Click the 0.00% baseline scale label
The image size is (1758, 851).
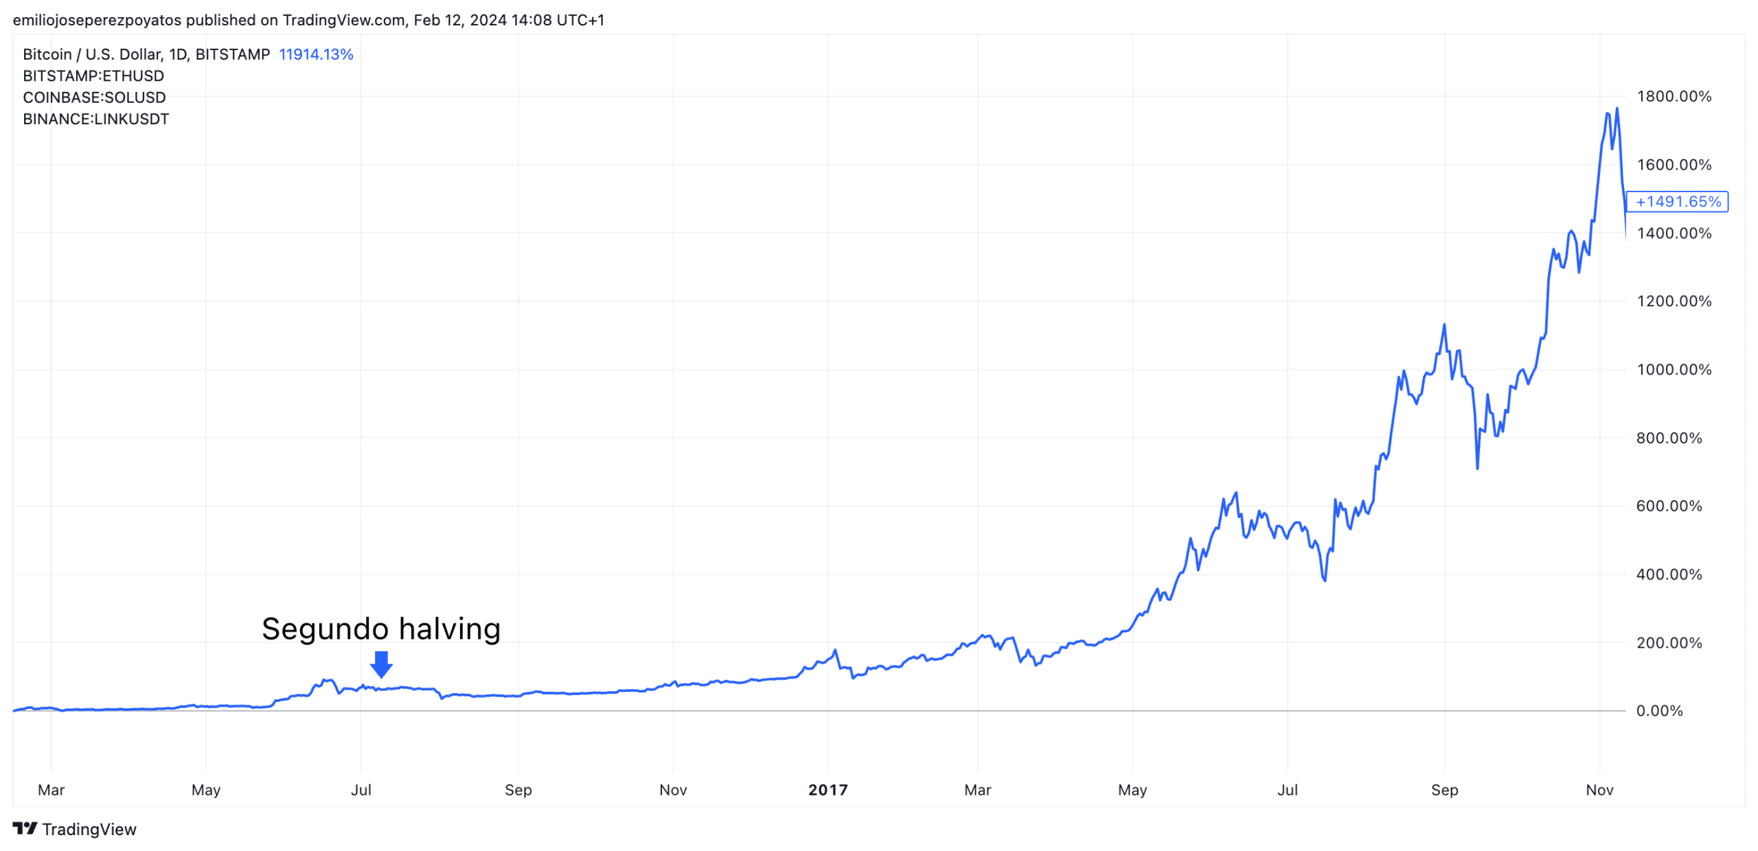pos(1659,711)
